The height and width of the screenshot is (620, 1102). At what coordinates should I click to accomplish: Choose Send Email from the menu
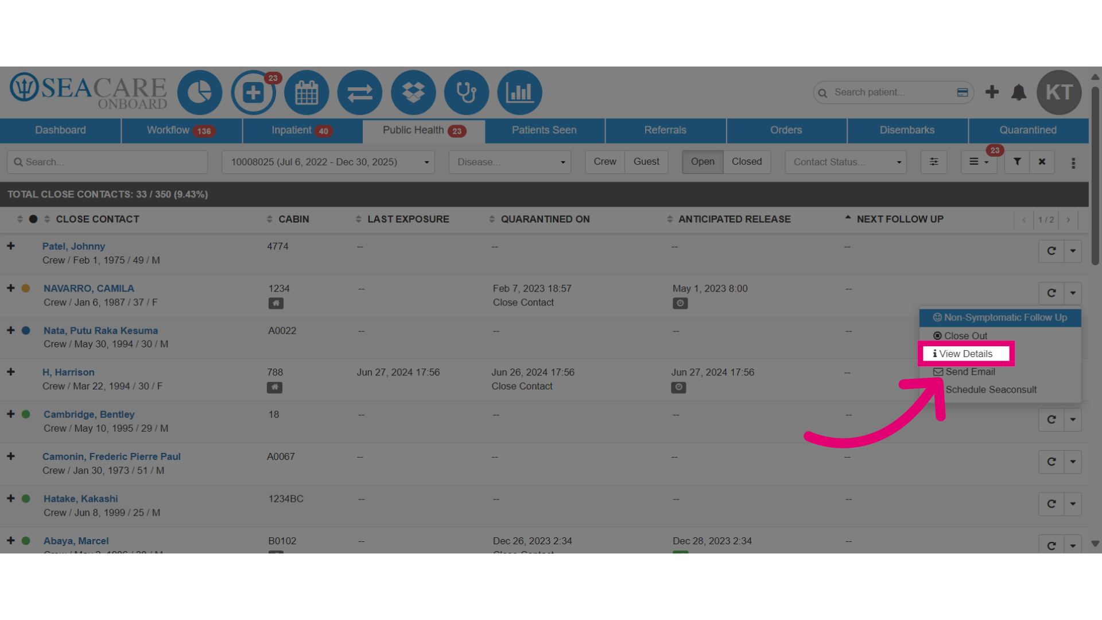click(1000, 372)
